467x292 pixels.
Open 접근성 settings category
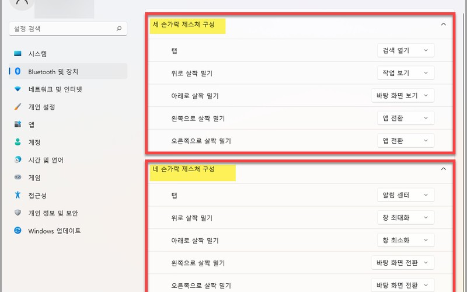pyautogui.click(x=68, y=195)
